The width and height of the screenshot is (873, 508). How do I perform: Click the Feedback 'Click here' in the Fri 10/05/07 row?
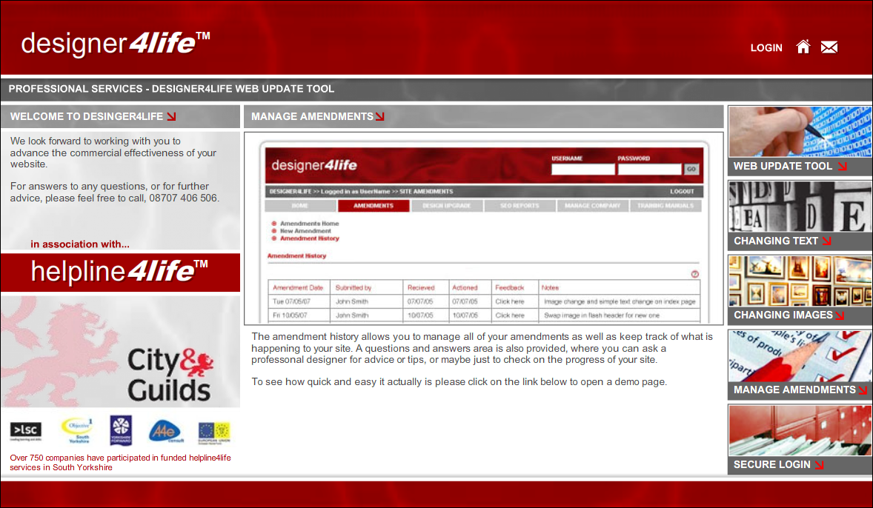pos(509,315)
